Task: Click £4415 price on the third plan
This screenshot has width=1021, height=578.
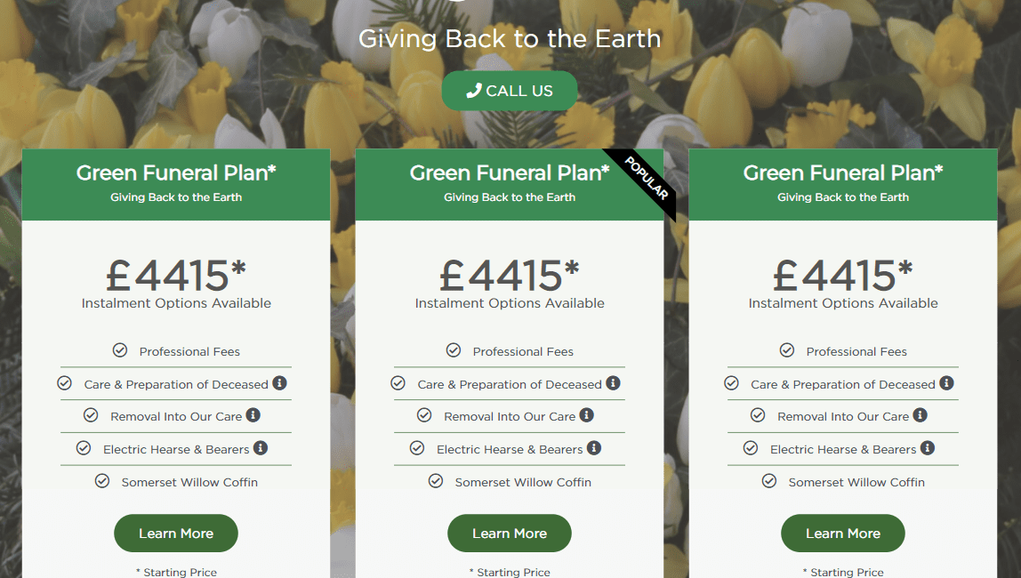Action: point(842,276)
